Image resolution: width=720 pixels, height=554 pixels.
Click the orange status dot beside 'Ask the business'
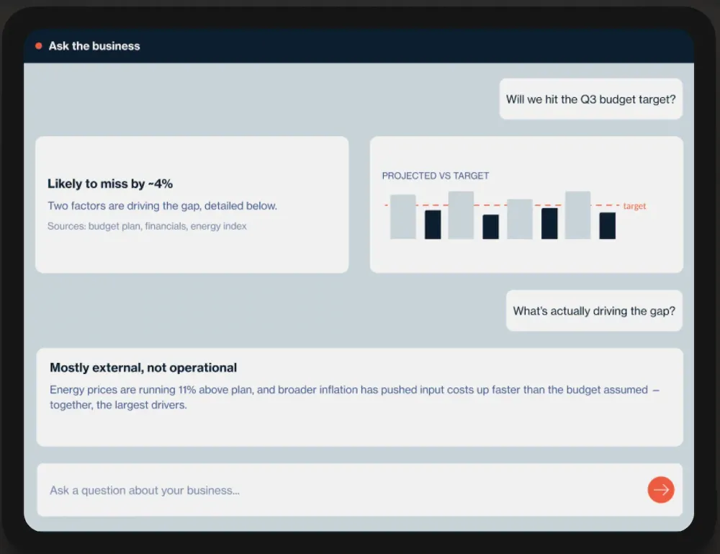(39, 46)
